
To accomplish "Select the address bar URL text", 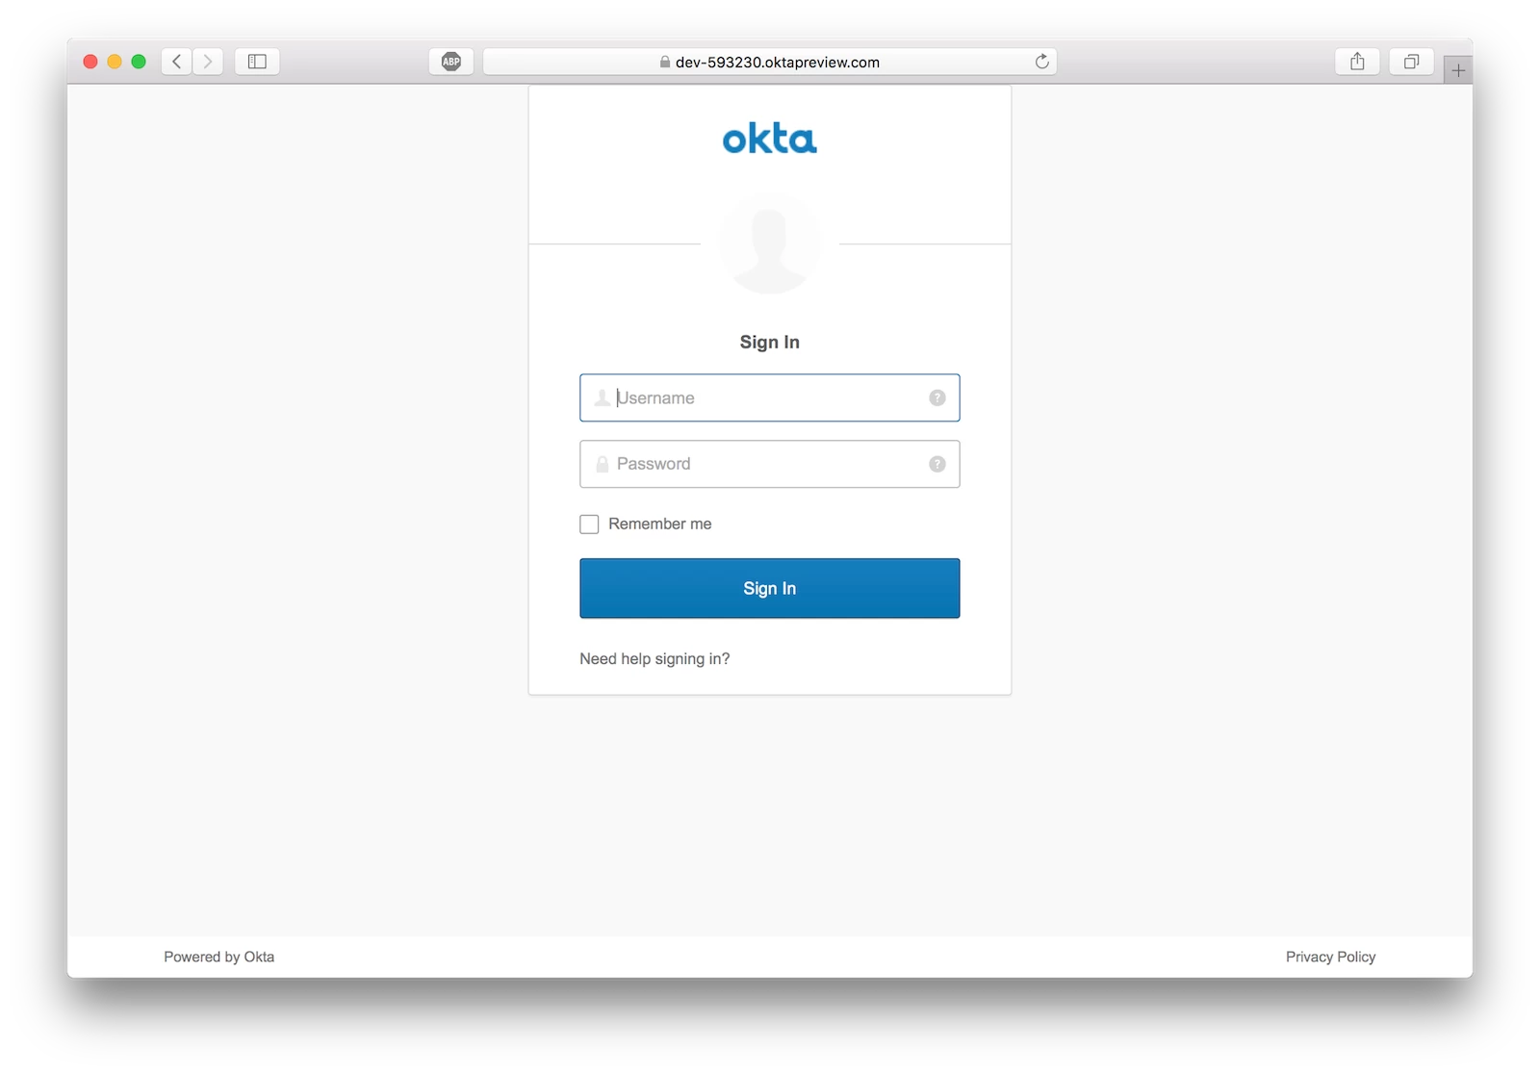I will [x=778, y=62].
